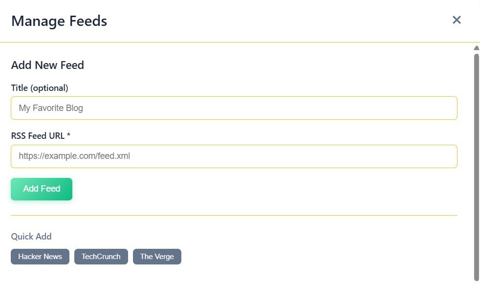Click the Add New Feed section heading
The image size is (480, 284).
coord(47,65)
